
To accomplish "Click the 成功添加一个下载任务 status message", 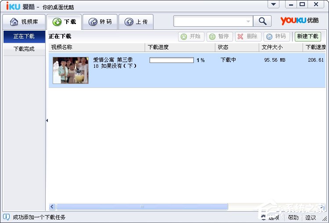I will pyautogui.click(x=39, y=217).
